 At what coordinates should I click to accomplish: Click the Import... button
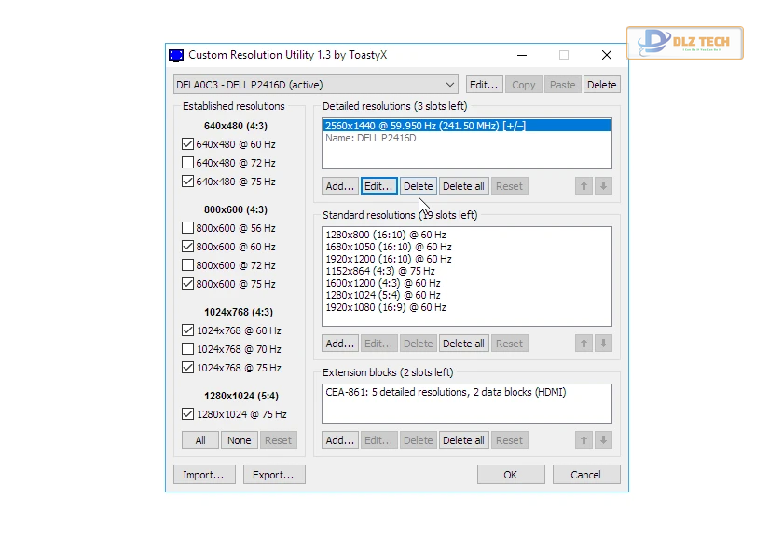pyautogui.click(x=203, y=474)
